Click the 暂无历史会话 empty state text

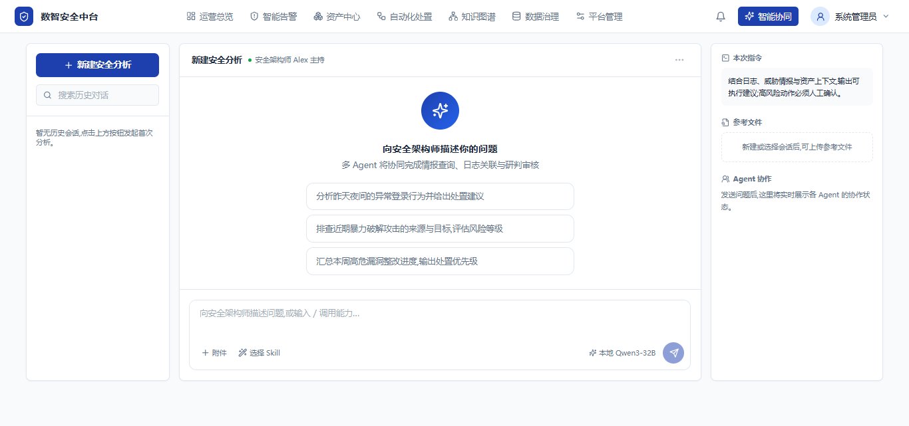click(x=94, y=138)
